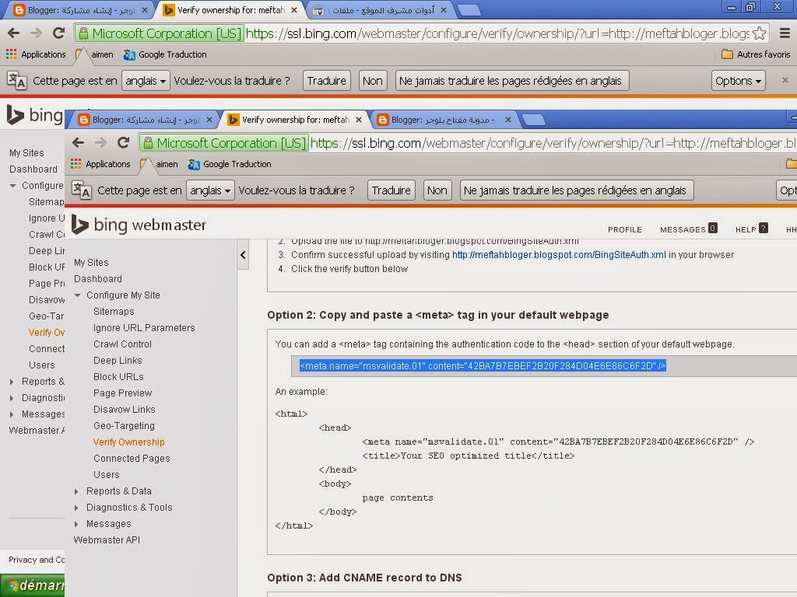Expand Messages section in sidebar
This screenshot has width=797, height=597.
[x=77, y=524]
